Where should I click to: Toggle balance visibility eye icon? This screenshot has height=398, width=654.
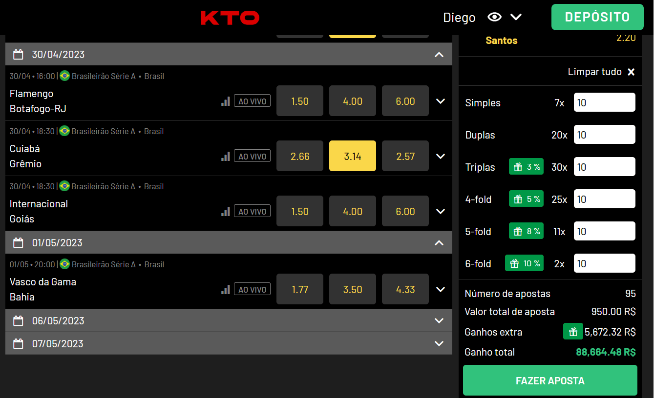coord(495,17)
